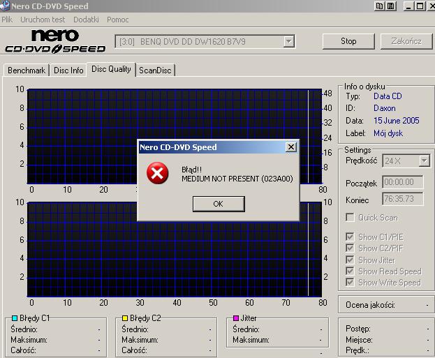Click the 'Data CD' disc type value
This screenshot has width=435, height=358.
click(x=388, y=96)
